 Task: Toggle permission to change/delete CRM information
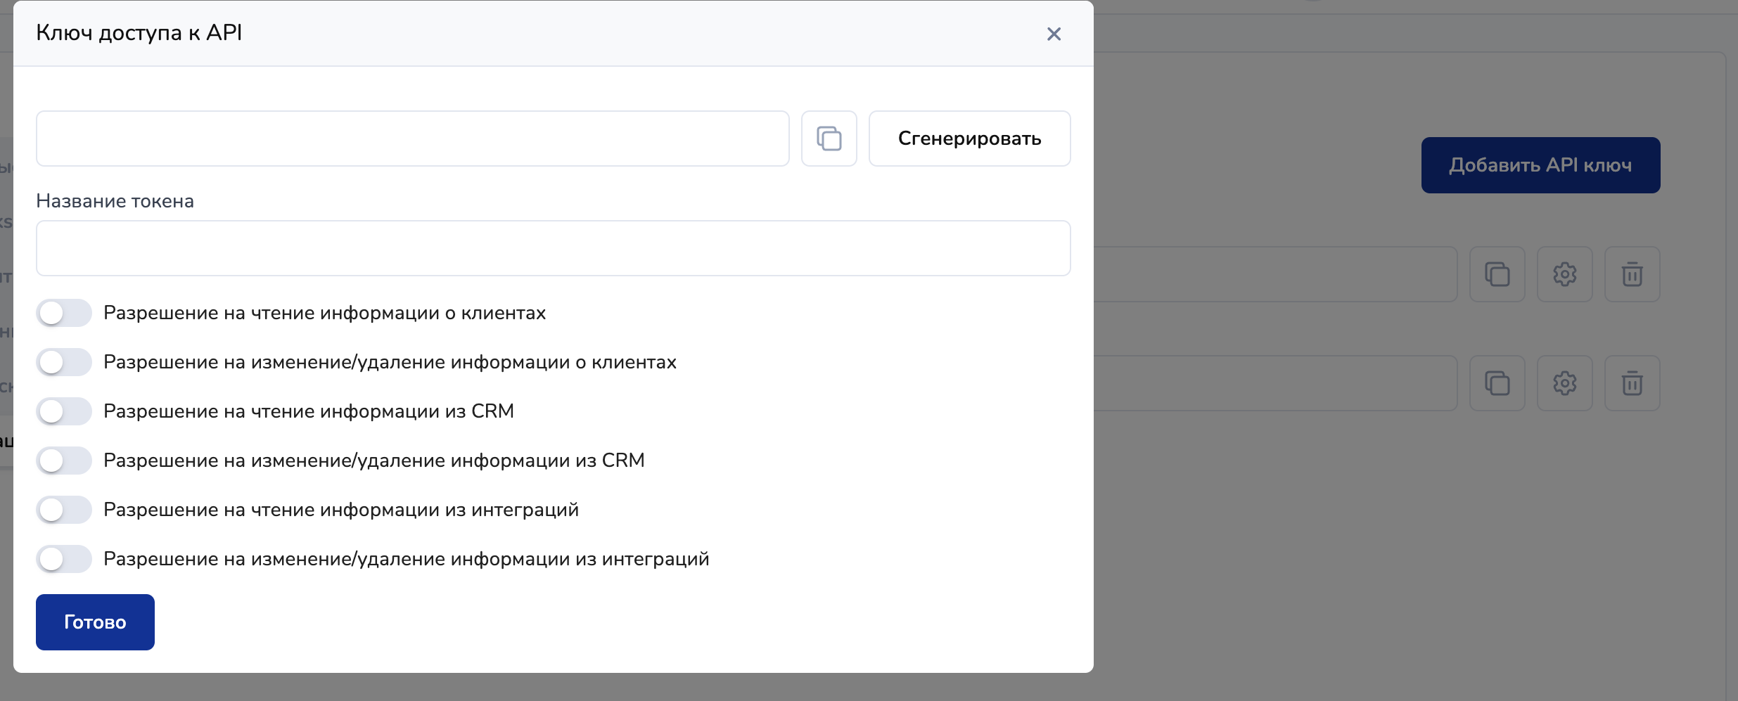(64, 461)
